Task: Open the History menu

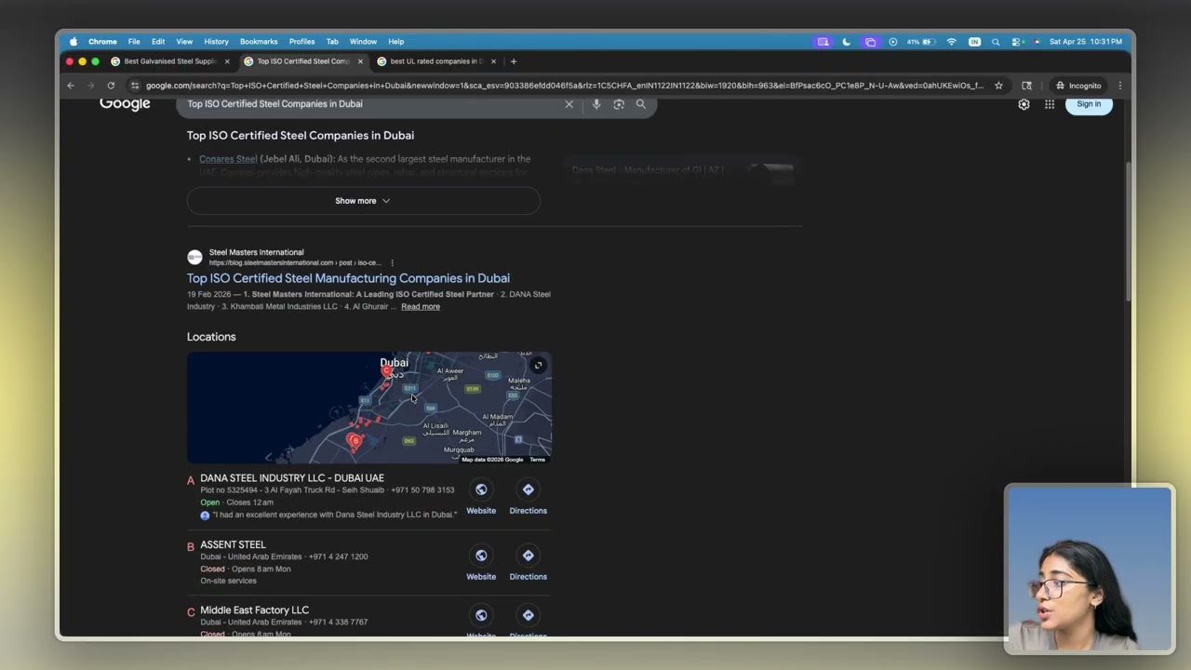Action: [216, 42]
